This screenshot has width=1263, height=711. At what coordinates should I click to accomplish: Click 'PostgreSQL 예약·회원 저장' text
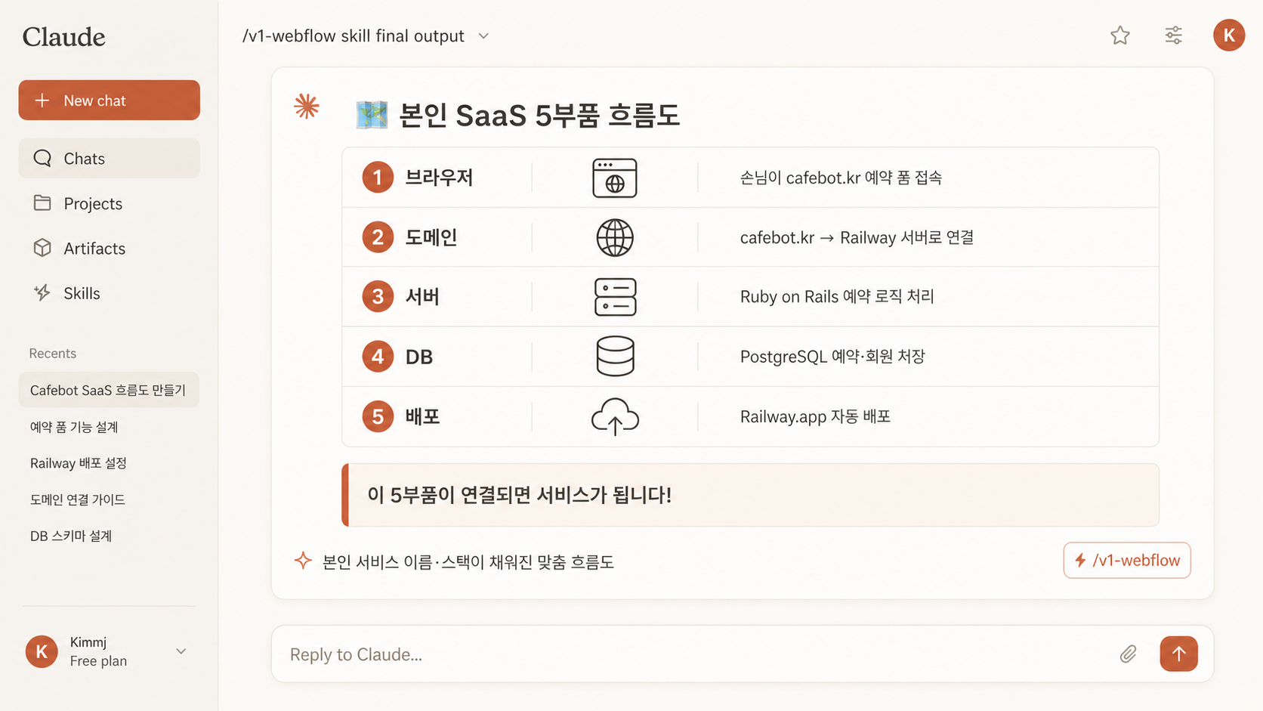(832, 356)
